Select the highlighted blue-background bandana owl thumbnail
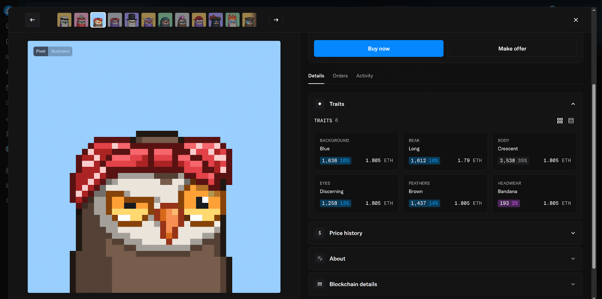Image resolution: width=602 pixels, height=299 pixels. point(98,20)
